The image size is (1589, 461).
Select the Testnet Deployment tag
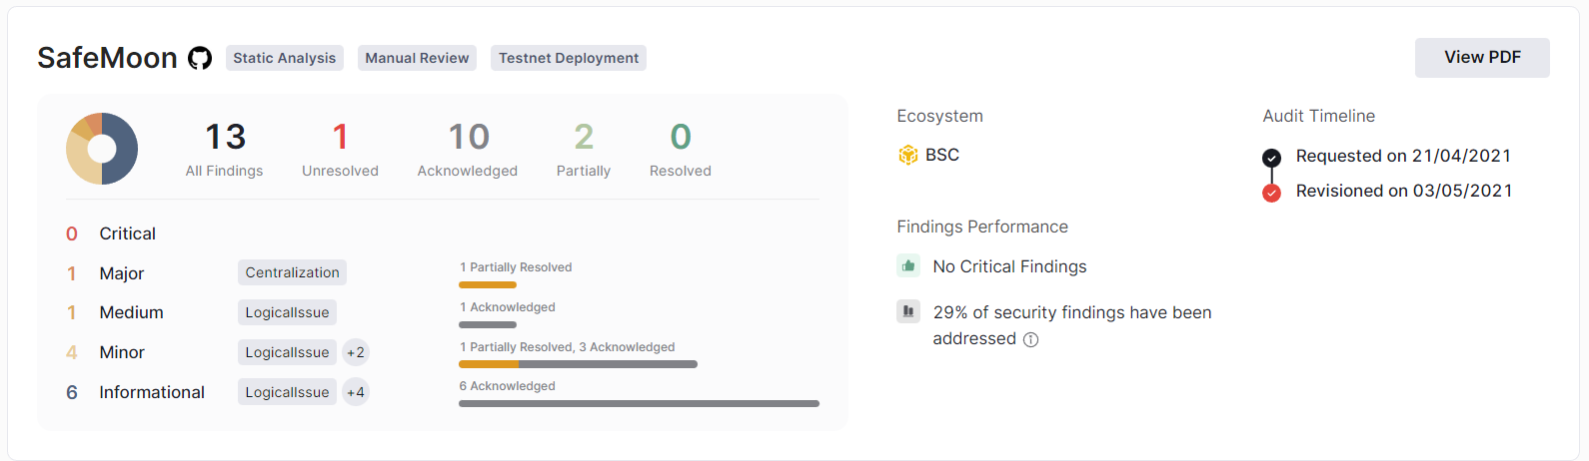569,58
